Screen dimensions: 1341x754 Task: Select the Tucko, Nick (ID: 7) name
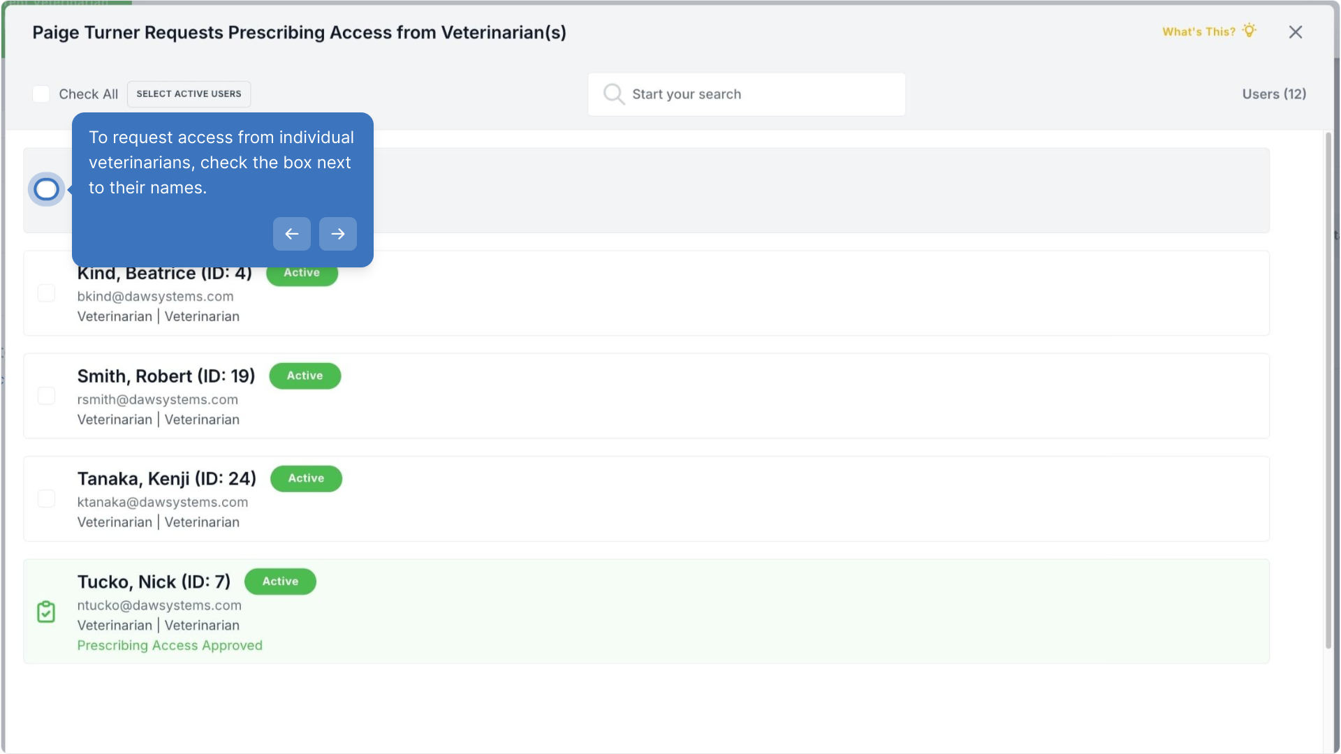tap(154, 582)
